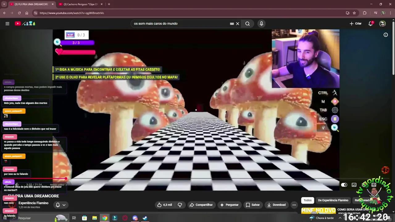Screen dimensions: 395x222
Task: Open the browser home page
Action: click(27, 13)
